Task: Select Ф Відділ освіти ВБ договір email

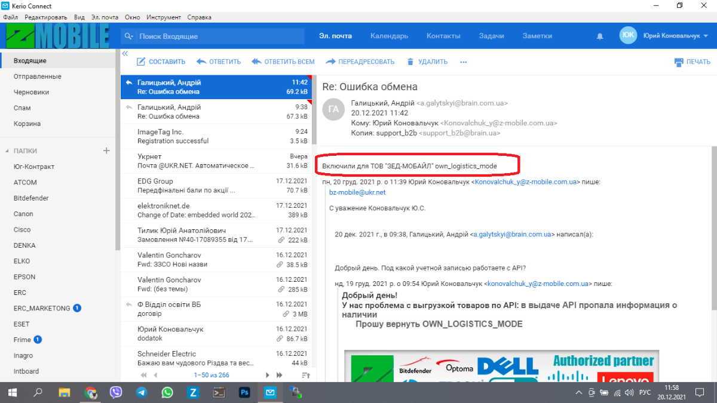Action: coord(216,309)
